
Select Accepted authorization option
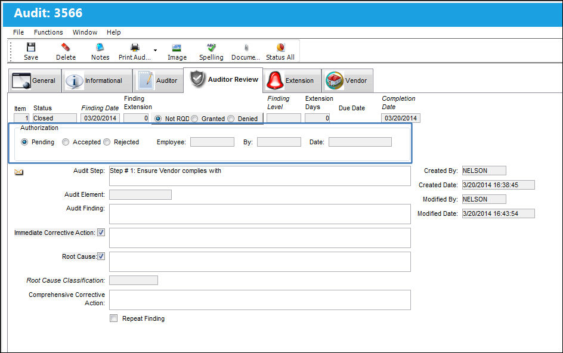point(66,142)
